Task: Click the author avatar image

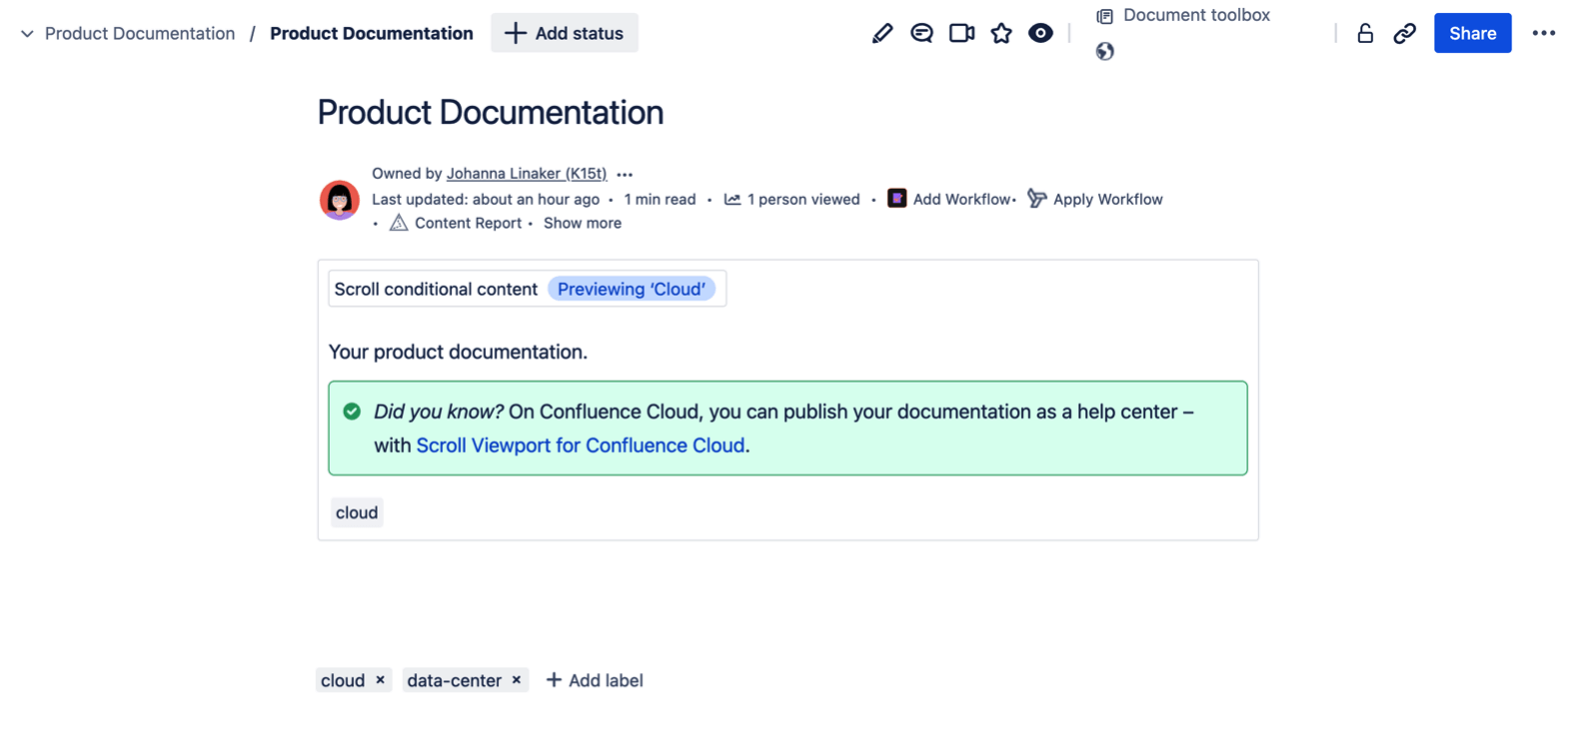Action: [340, 200]
